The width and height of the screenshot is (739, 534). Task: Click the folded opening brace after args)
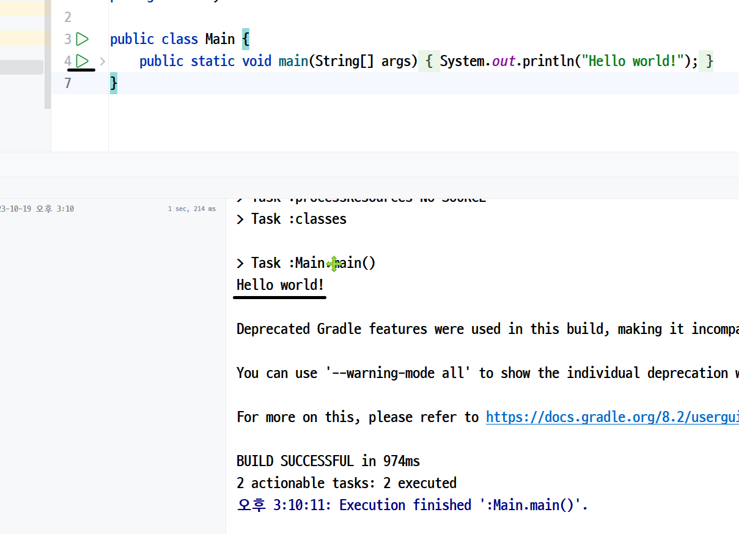pos(430,61)
